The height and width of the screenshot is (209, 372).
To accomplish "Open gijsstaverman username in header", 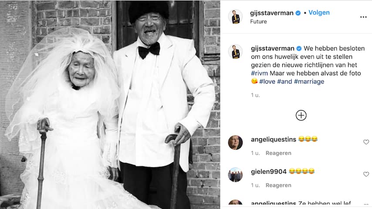I will [x=272, y=13].
